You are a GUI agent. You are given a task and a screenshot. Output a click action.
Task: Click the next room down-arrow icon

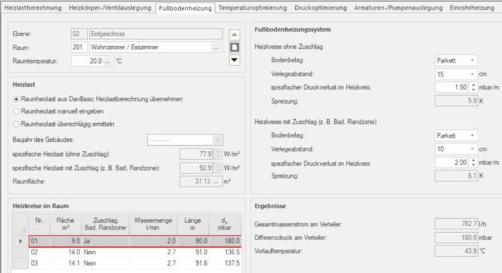point(234,60)
